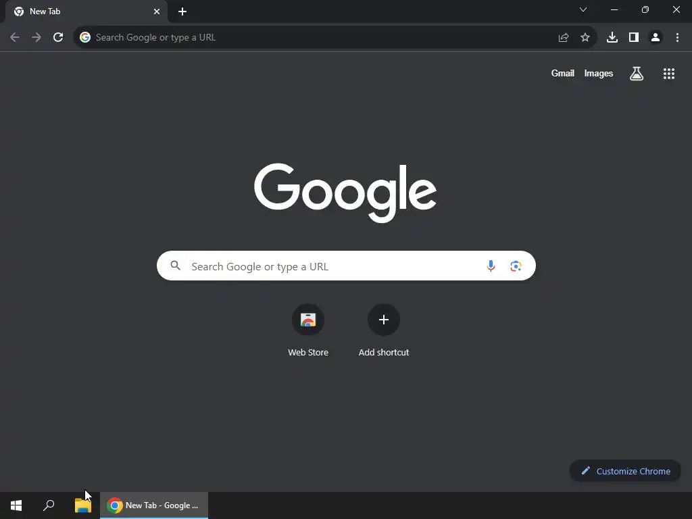The height and width of the screenshot is (519, 692).
Task: Open the Windows Start menu
Action: click(x=16, y=505)
